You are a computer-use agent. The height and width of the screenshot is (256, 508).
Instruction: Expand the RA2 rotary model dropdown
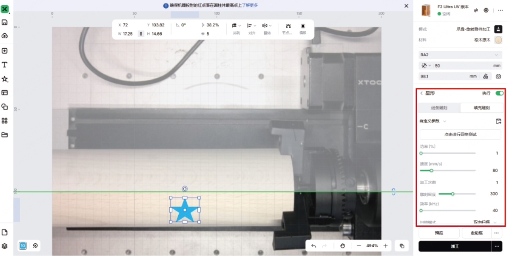[x=460, y=55]
